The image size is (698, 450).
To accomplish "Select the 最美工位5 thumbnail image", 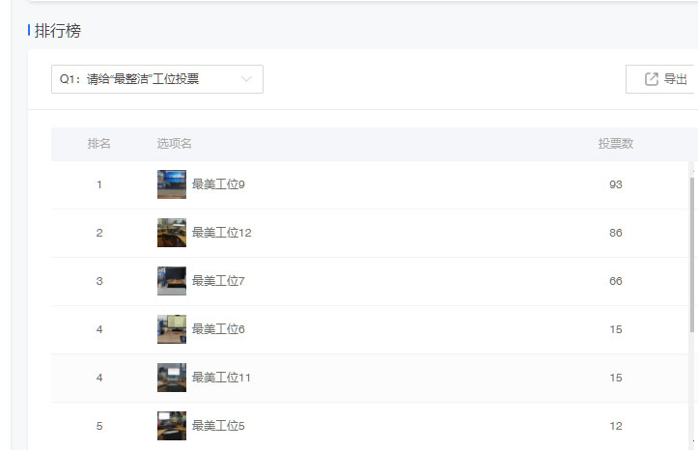I will [172, 426].
